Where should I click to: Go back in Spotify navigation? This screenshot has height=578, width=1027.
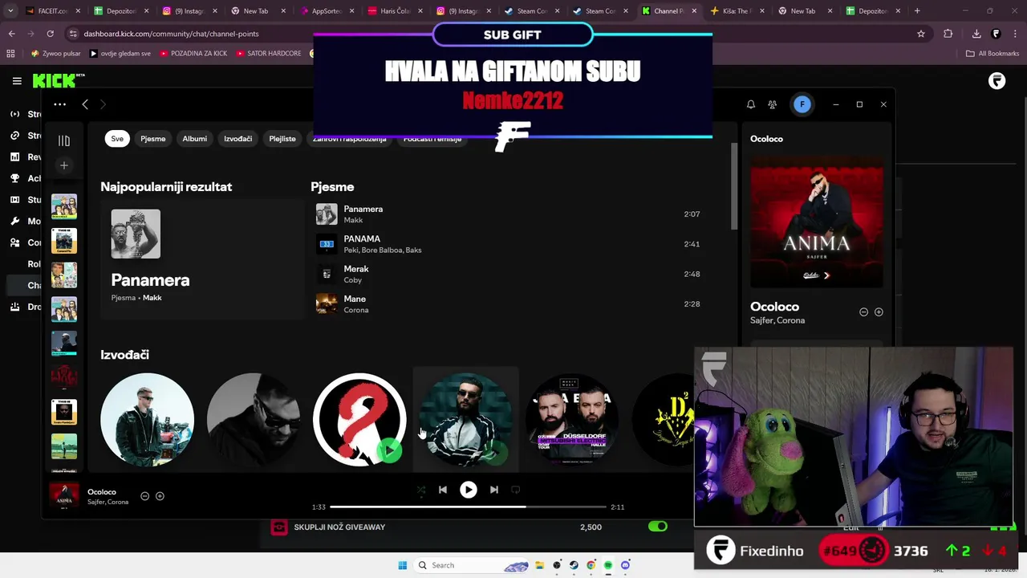85,104
